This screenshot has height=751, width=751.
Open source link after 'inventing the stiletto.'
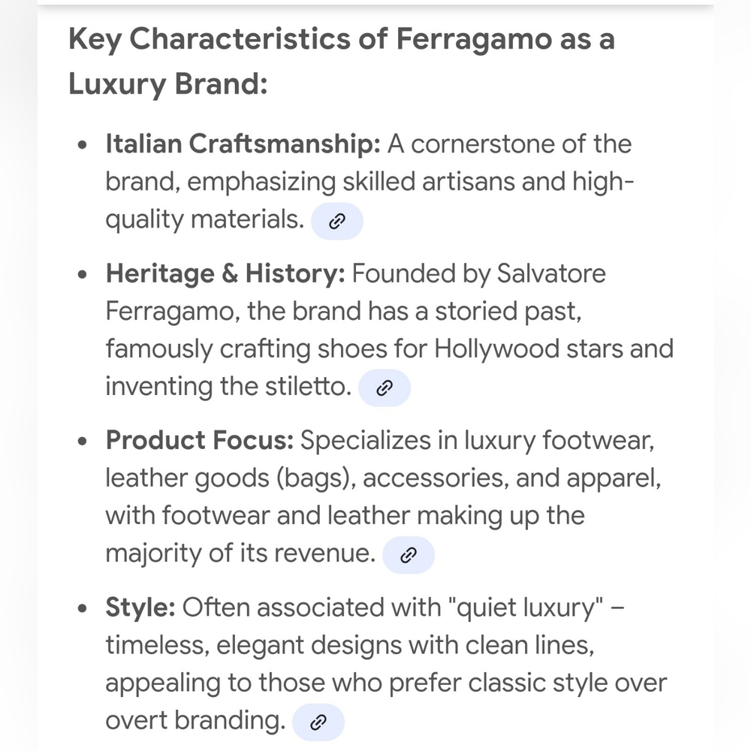click(x=384, y=388)
